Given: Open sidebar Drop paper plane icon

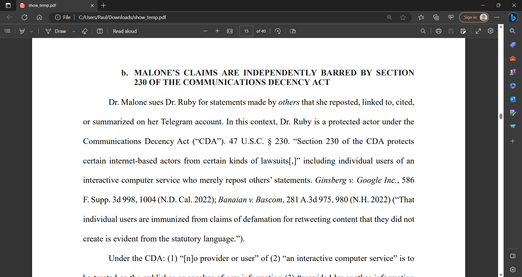Looking at the screenshot, I should point(513,126).
